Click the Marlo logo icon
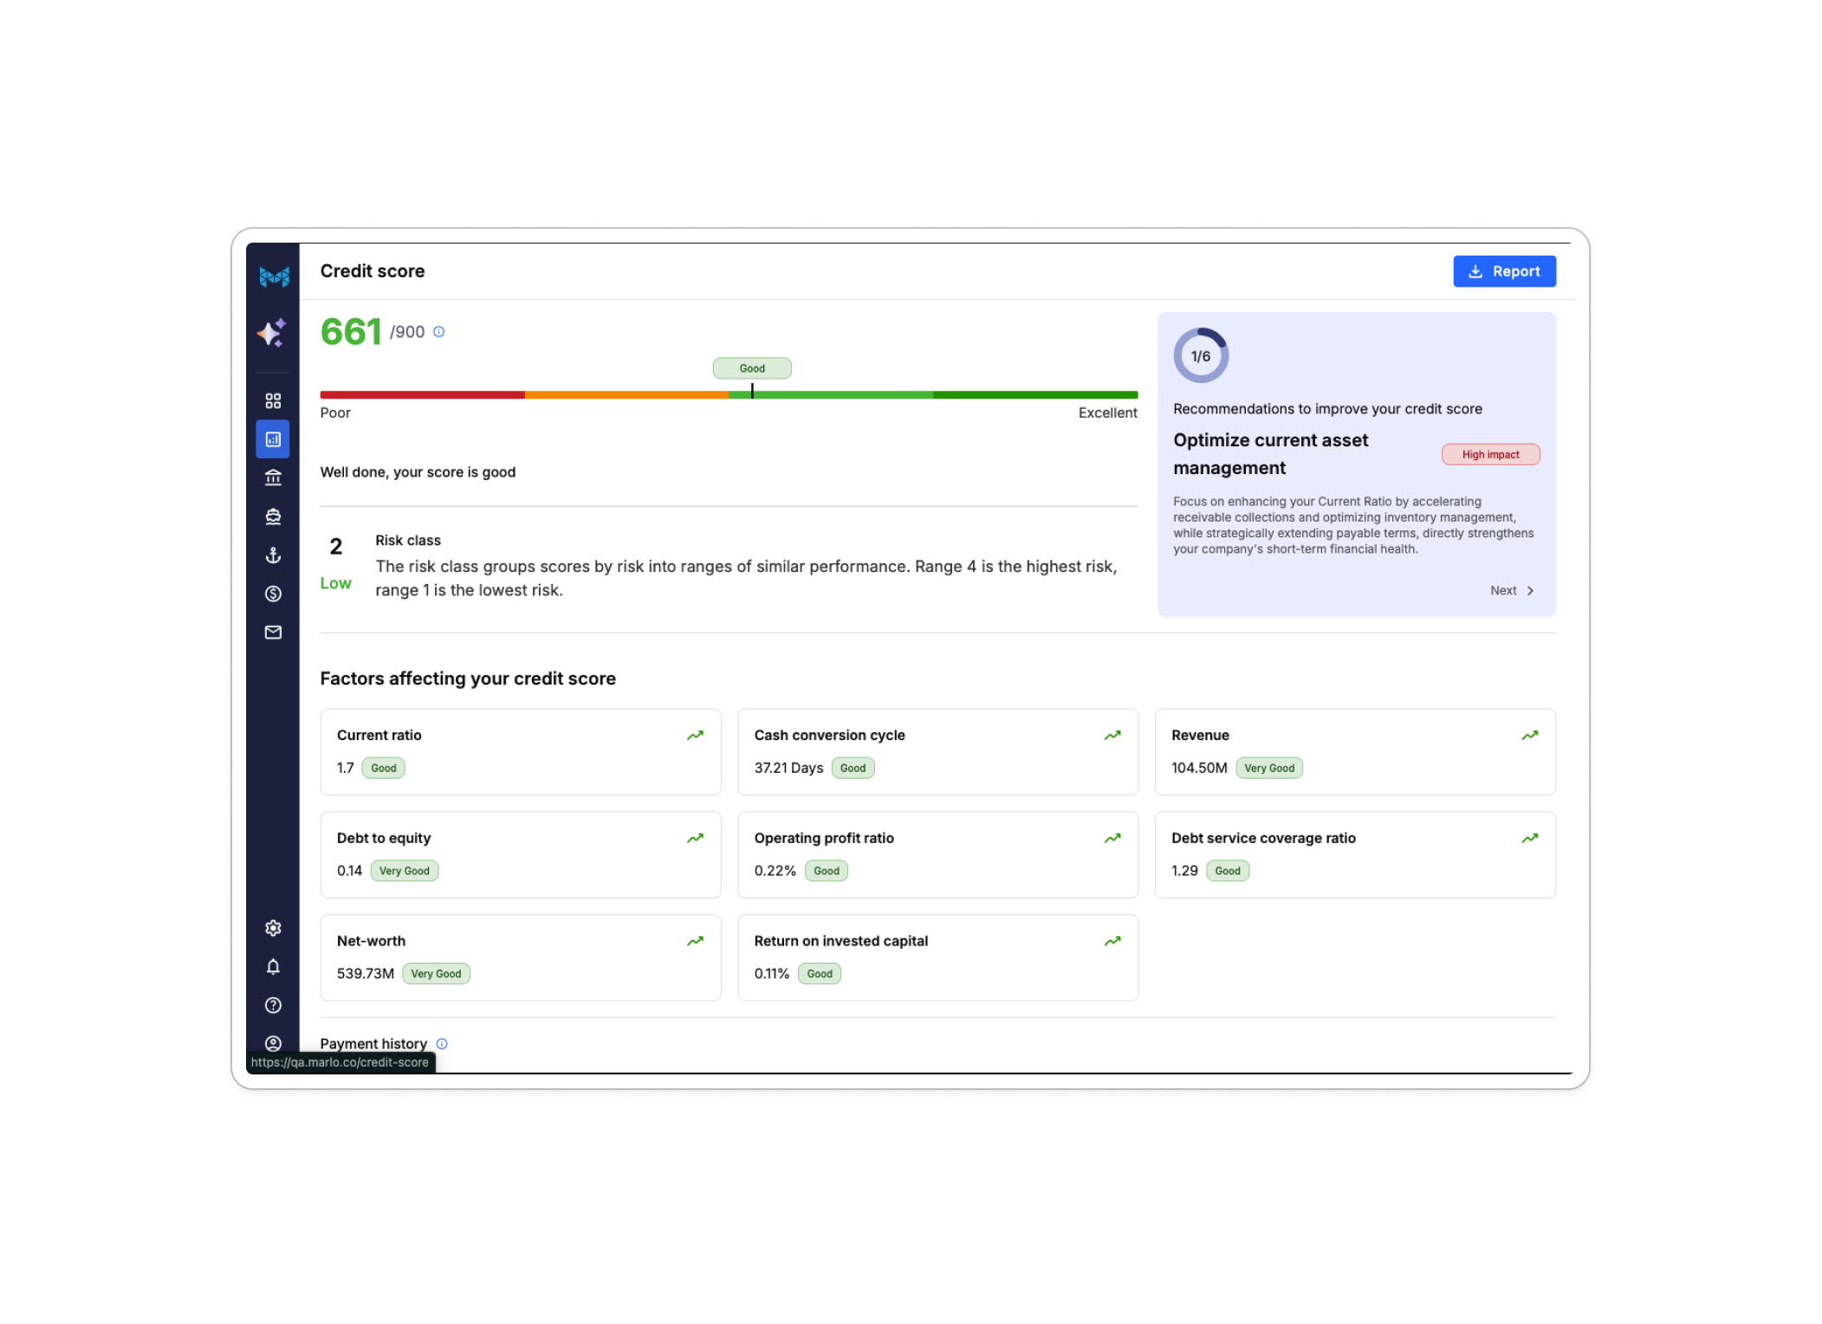Viewport: 1822px width, 1324px height. click(274, 276)
